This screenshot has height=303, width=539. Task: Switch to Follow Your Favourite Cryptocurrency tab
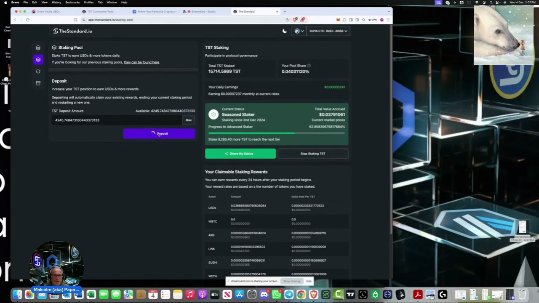(x=154, y=11)
